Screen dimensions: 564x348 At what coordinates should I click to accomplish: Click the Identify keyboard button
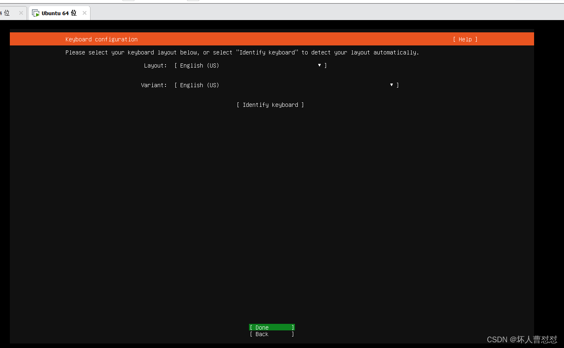click(x=270, y=105)
